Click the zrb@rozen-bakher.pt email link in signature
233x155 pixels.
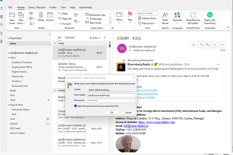(x=136, y=126)
